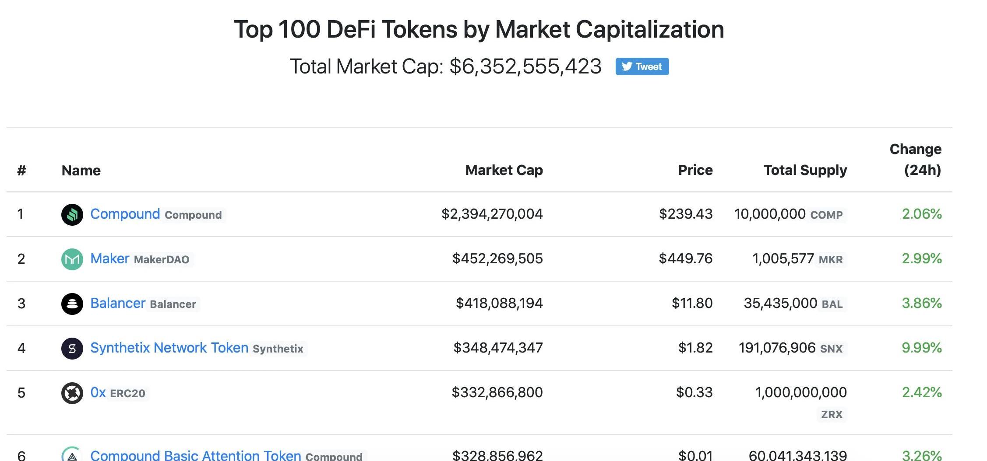Open the Compound token link
987x461 pixels.
coord(125,214)
